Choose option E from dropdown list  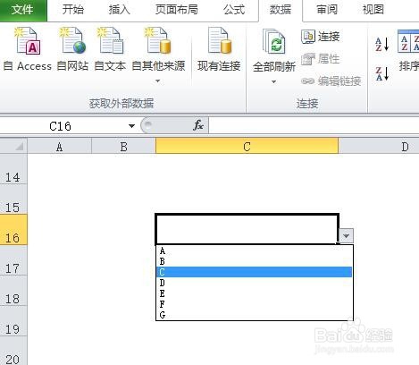click(254, 293)
